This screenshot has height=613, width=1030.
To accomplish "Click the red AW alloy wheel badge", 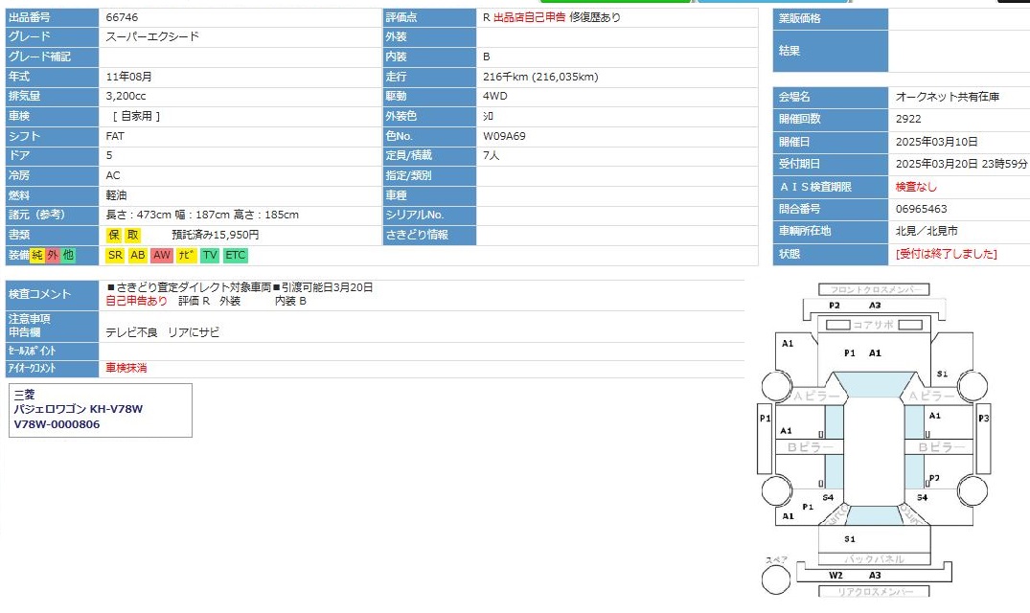I will click(162, 256).
